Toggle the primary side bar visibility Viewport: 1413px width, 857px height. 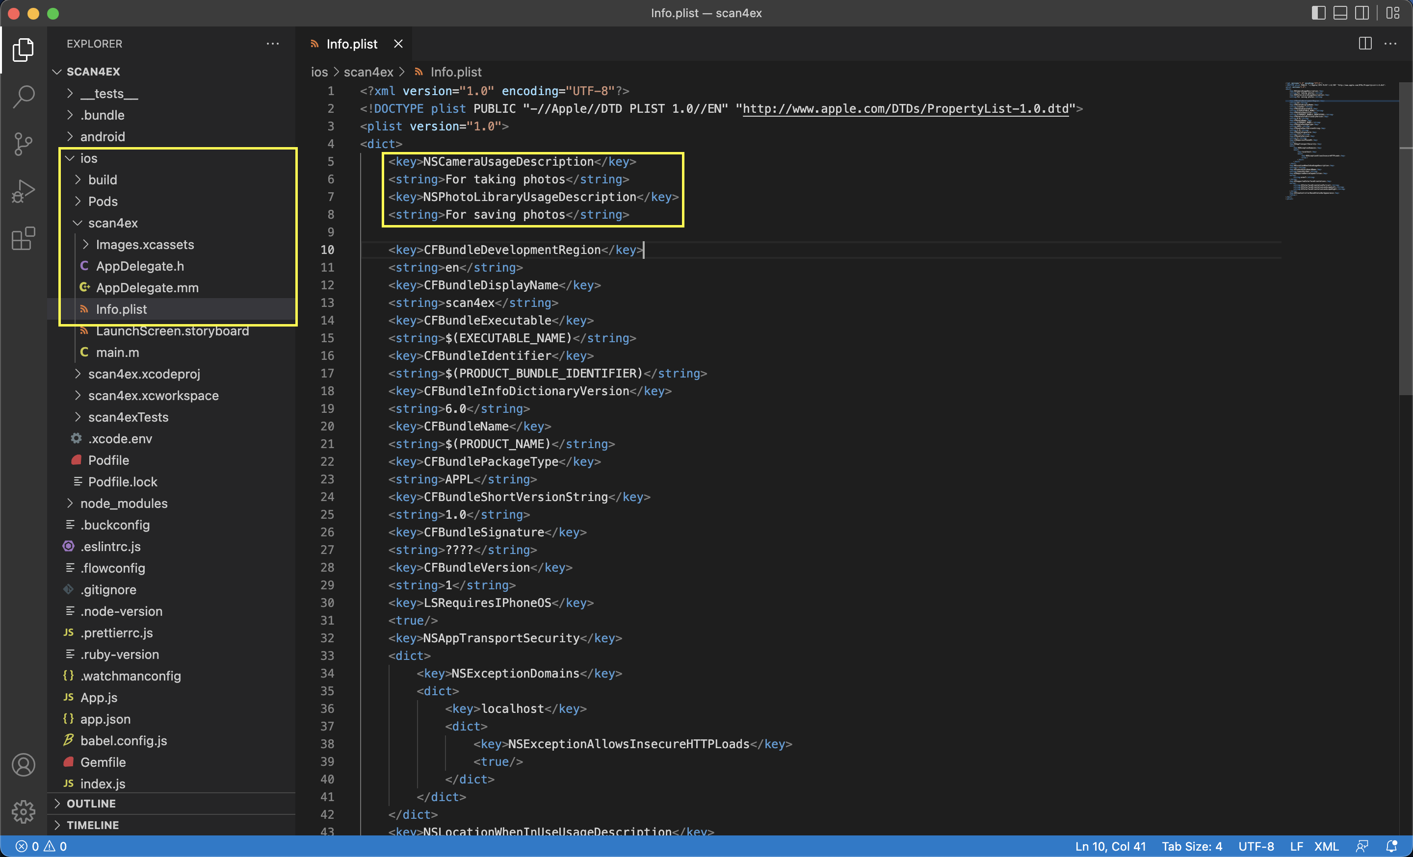pos(1318,13)
